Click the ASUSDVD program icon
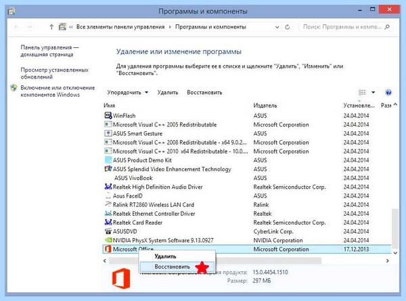 108,231
